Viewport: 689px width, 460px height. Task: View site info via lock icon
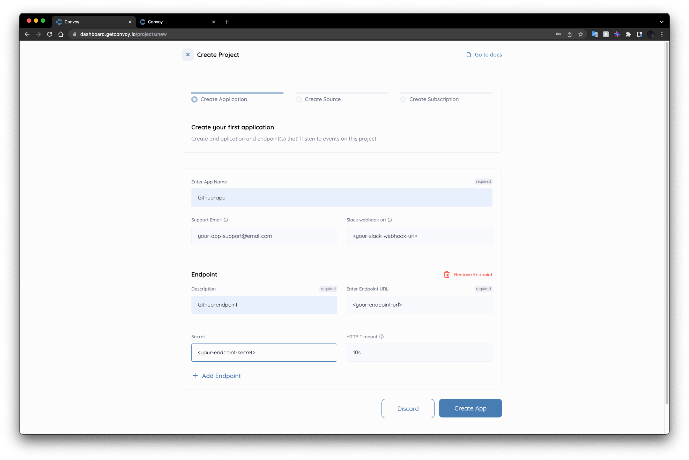75,34
